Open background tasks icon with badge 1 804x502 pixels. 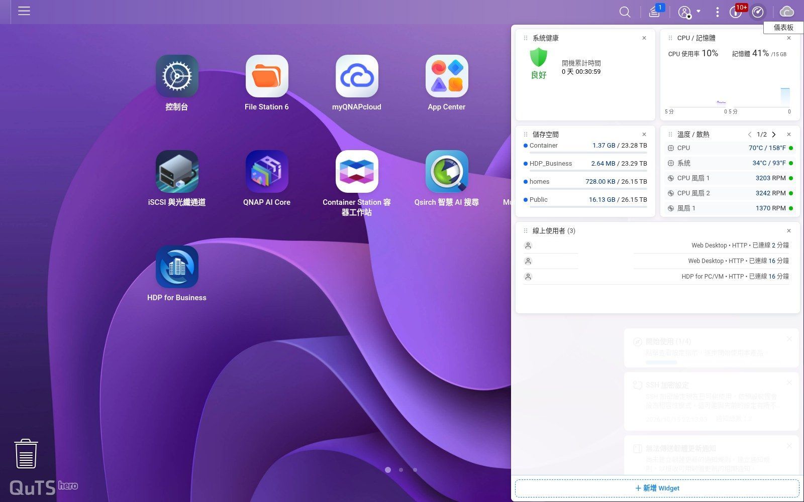click(x=655, y=12)
